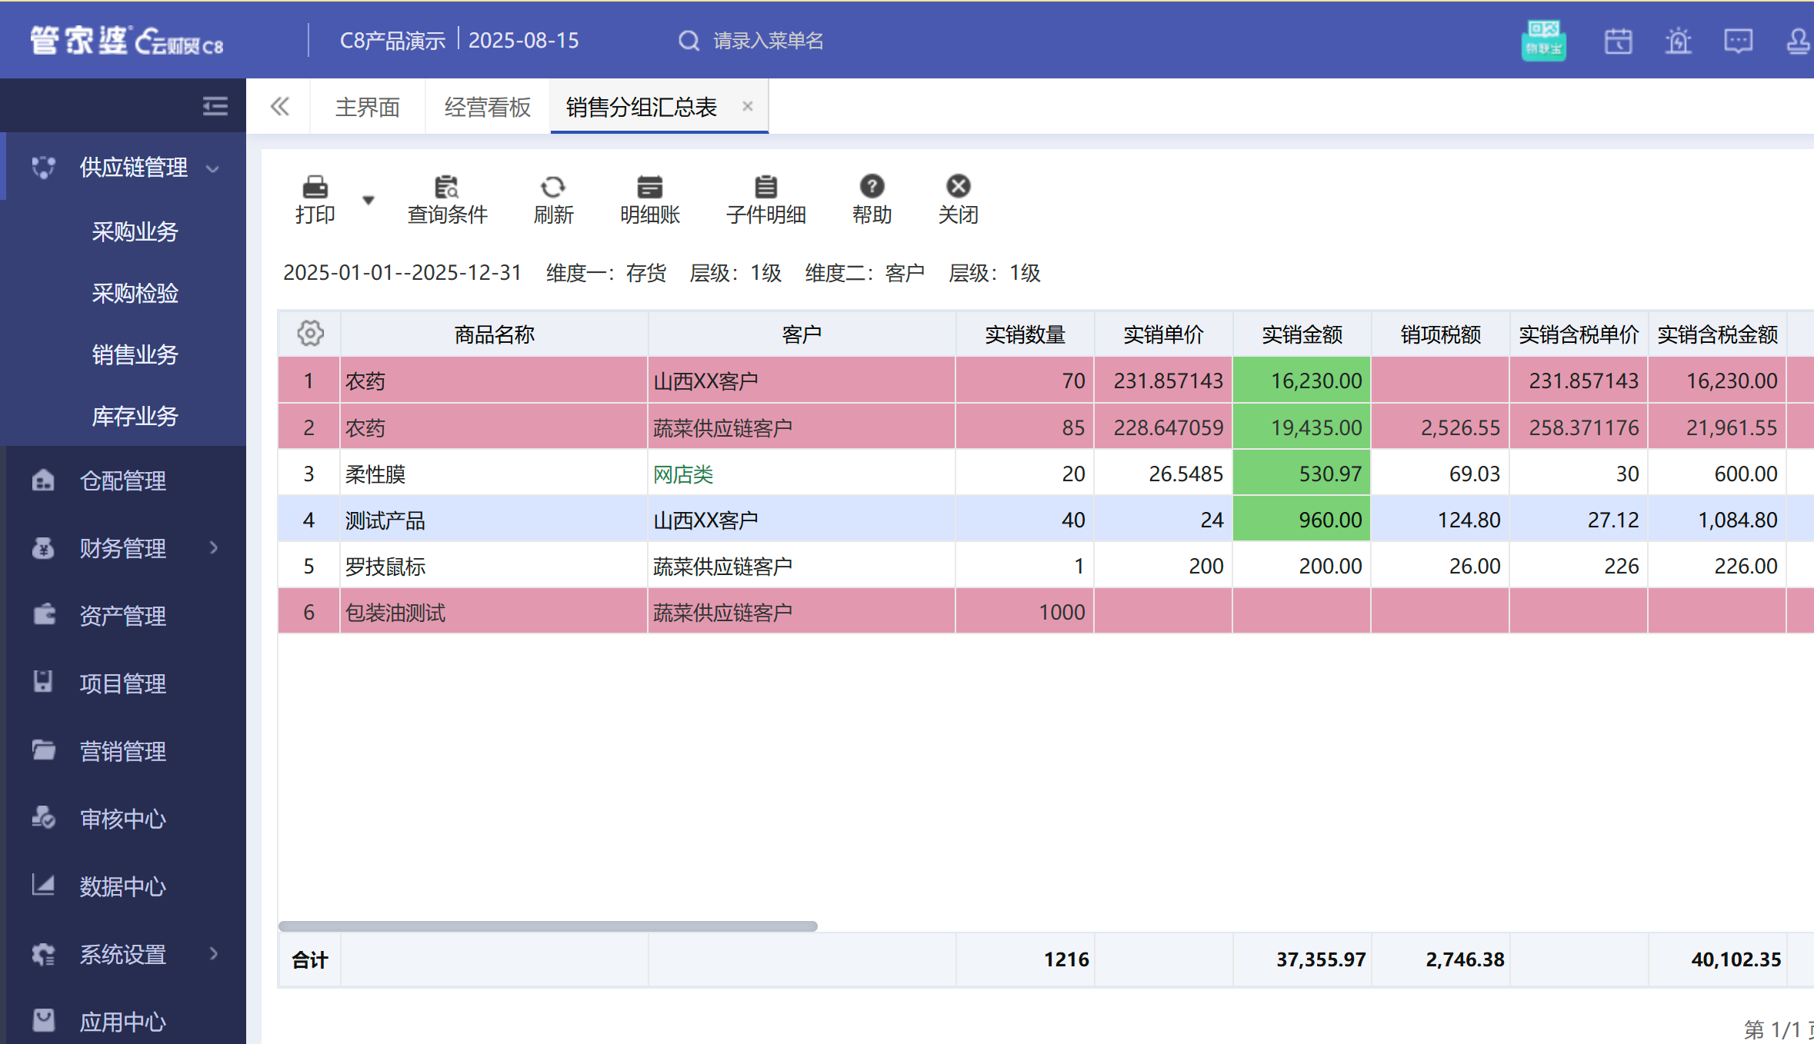View 子件明细 sub-item details
1814x1044 pixels.
click(x=765, y=198)
